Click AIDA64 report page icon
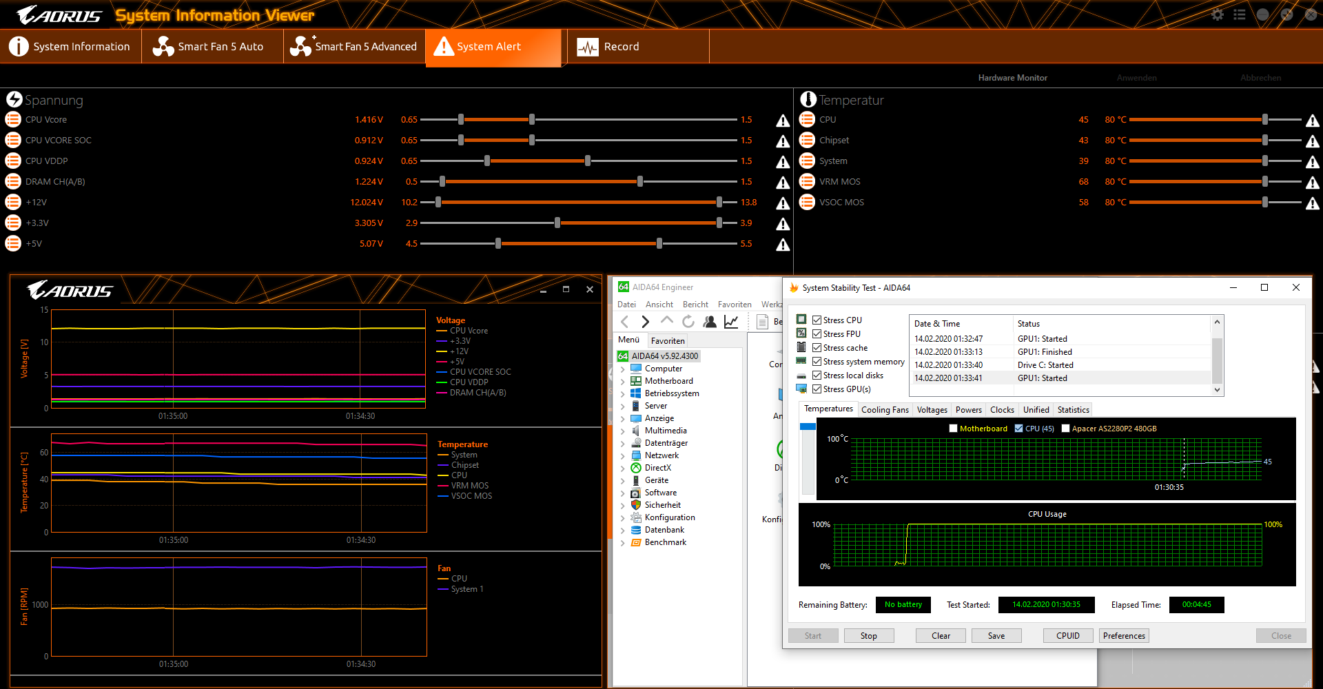Image resolution: width=1323 pixels, height=689 pixels. point(763,322)
